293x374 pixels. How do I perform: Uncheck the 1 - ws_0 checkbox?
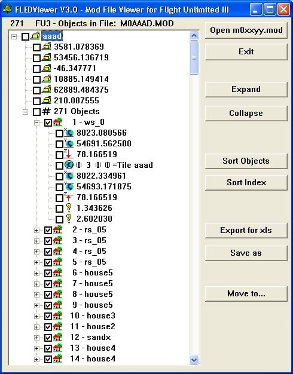[48, 122]
